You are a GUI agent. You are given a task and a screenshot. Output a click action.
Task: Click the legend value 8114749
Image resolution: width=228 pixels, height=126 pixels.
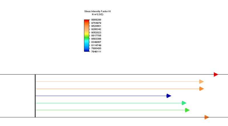point(96,45)
